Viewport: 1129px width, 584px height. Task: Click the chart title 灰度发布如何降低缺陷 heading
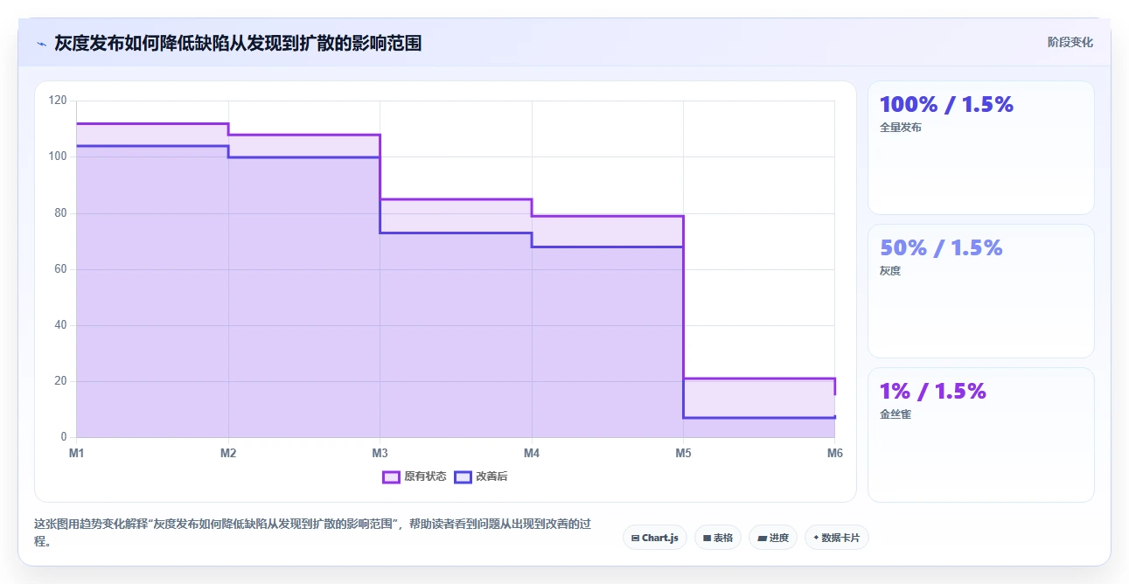point(238,43)
